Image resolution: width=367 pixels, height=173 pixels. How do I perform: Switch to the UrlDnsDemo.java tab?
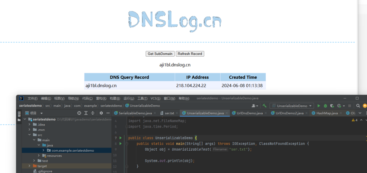pyautogui.click(x=249, y=113)
